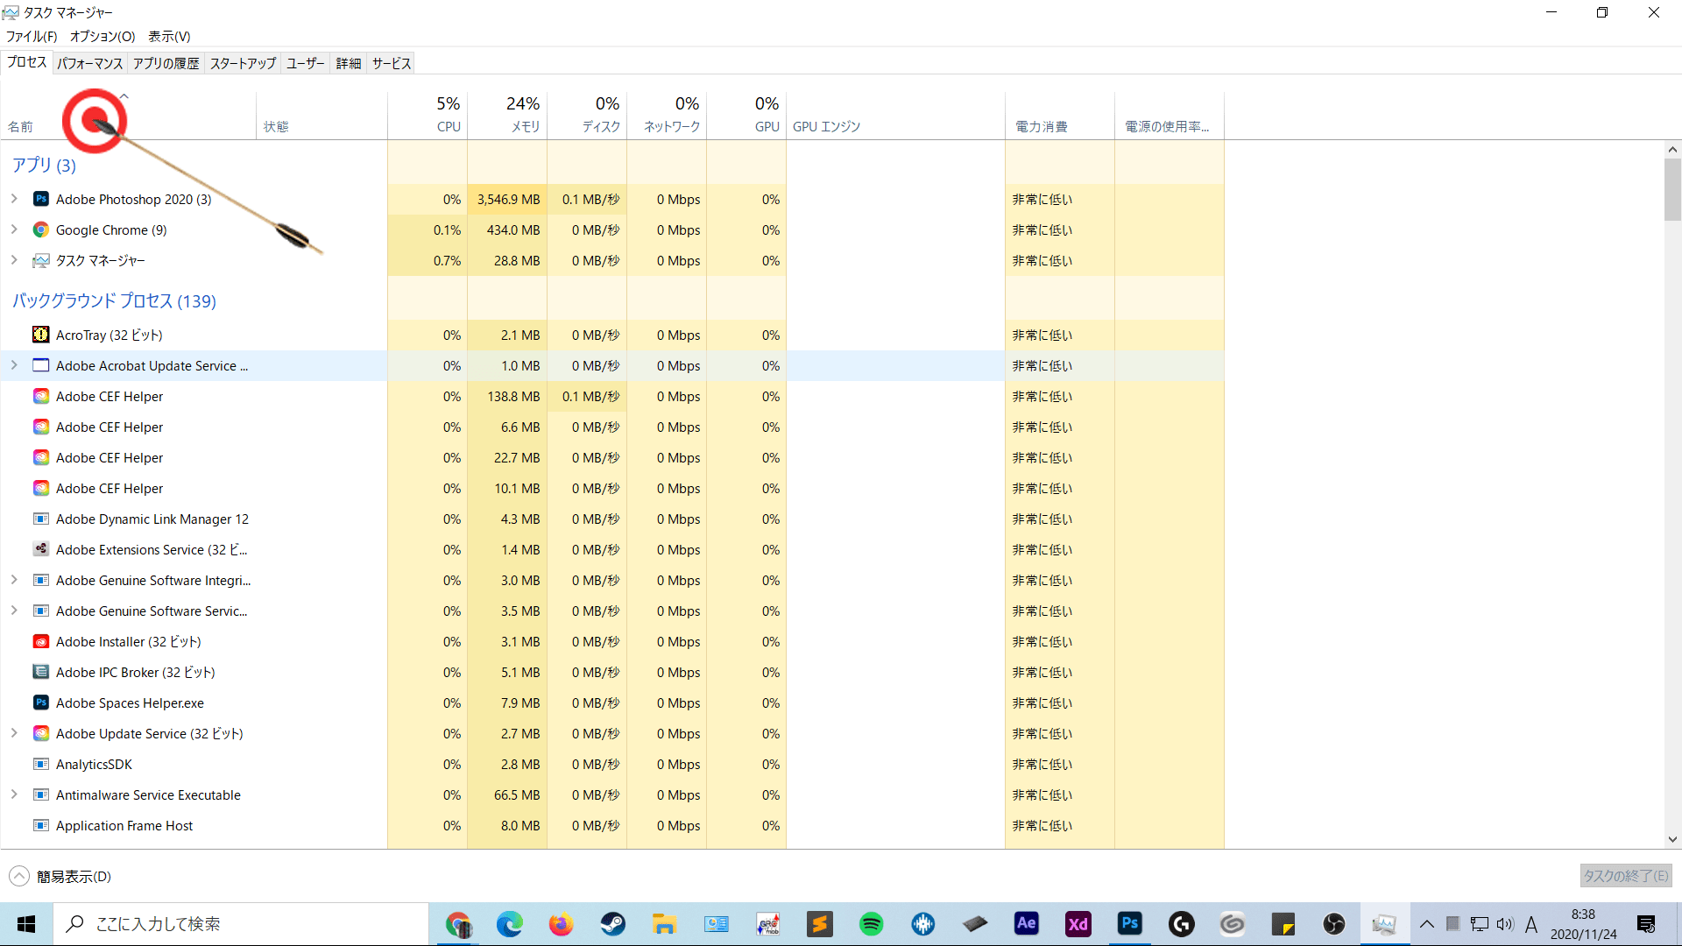This screenshot has width=1682, height=946.
Task: Click the IME input mode indicator A
Action: 1531,924
